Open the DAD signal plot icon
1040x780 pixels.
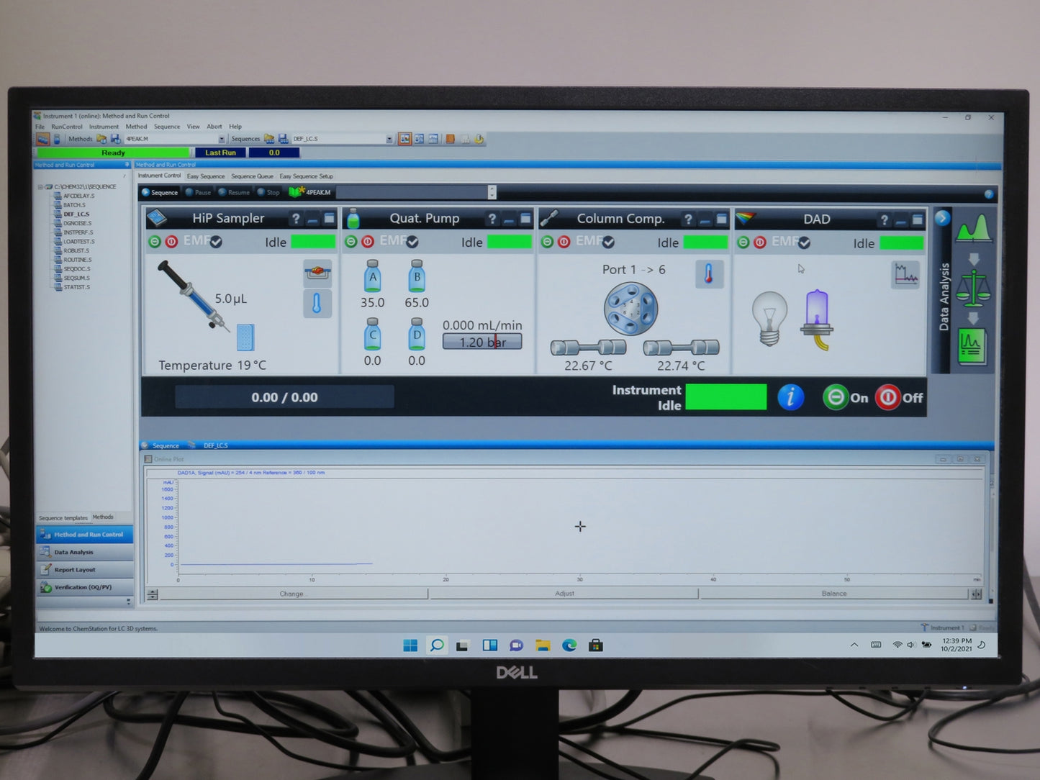pyautogui.click(x=905, y=275)
